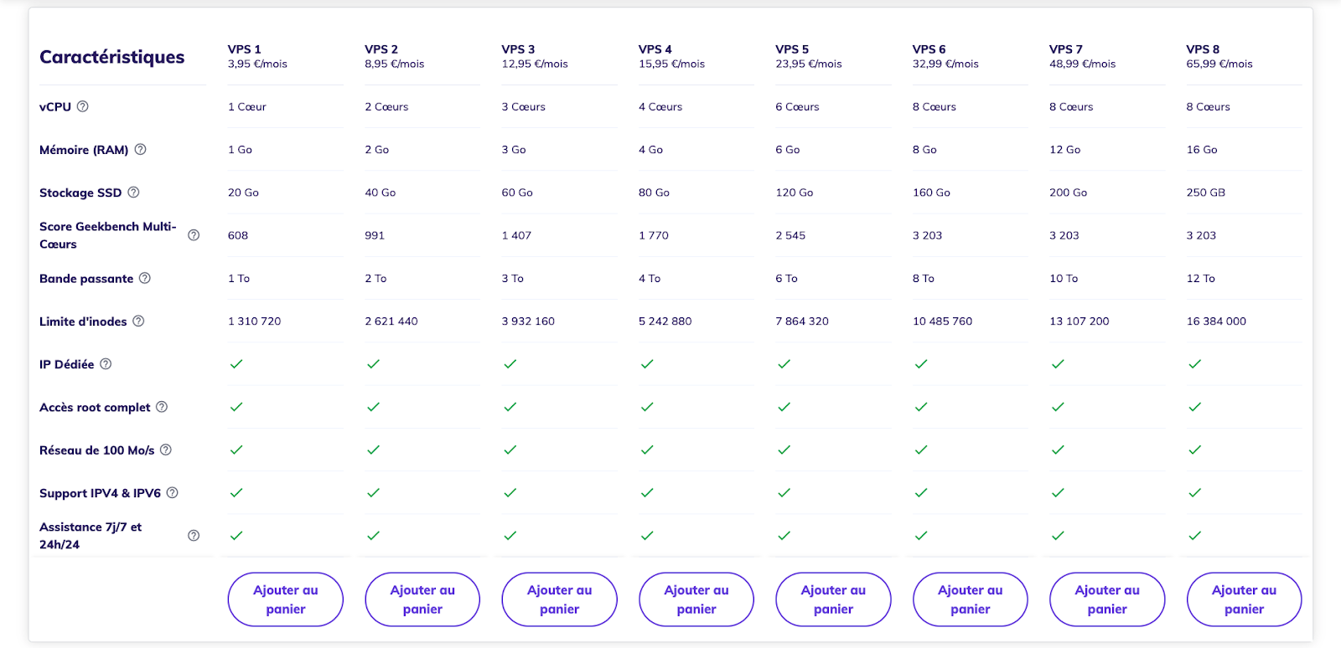Click Ajouter au panier under VPS 4
The width and height of the screenshot is (1341, 648).
point(696,599)
